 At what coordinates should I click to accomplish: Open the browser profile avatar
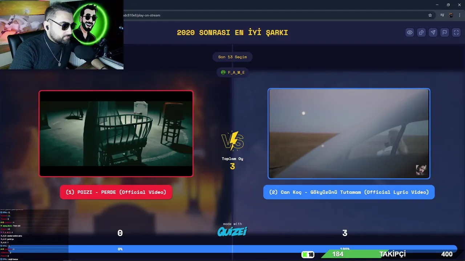[451, 15]
